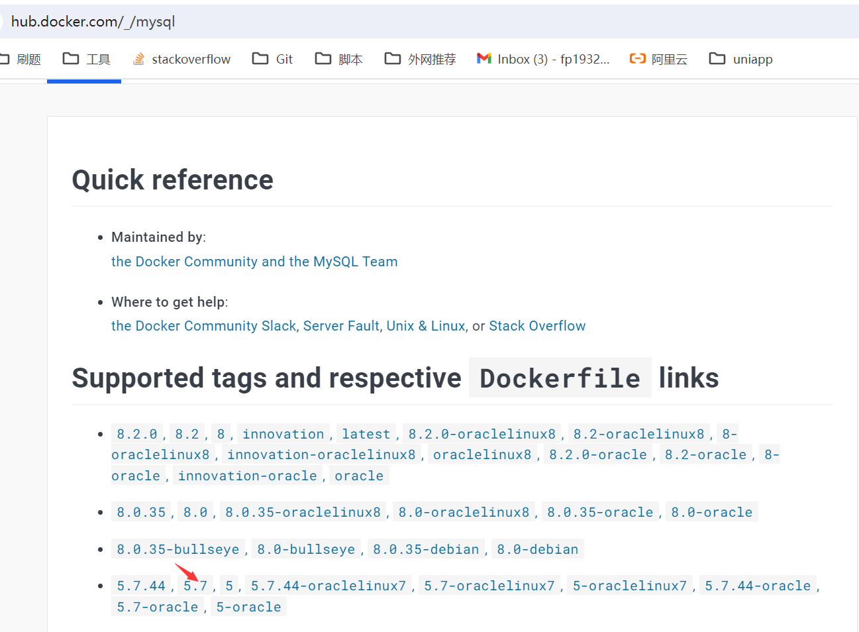Viewport: 859px width, 632px height.
Task: Click the Dockerfile code text in heading
Action: click(560, 378)
